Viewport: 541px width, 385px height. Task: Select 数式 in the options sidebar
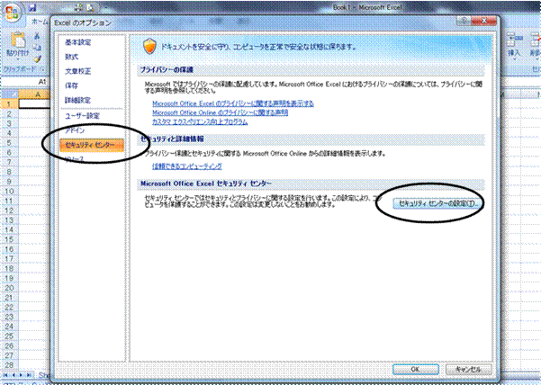tap(71, 57)
